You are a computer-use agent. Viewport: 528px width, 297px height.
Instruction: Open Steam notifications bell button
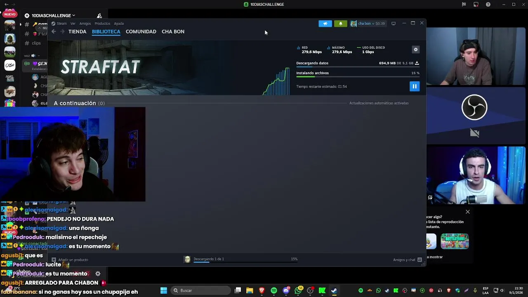pyautogui.click(x=340, y=24)
